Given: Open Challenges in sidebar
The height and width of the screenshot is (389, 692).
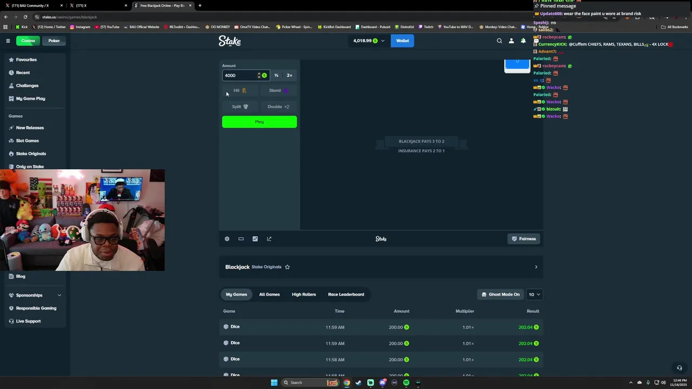Looking at the screenshot, I should click(35, 85).
